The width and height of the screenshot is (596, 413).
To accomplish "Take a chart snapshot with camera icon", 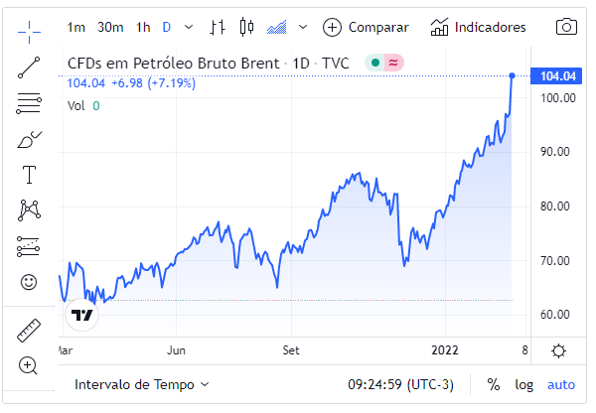I will 566,27.
